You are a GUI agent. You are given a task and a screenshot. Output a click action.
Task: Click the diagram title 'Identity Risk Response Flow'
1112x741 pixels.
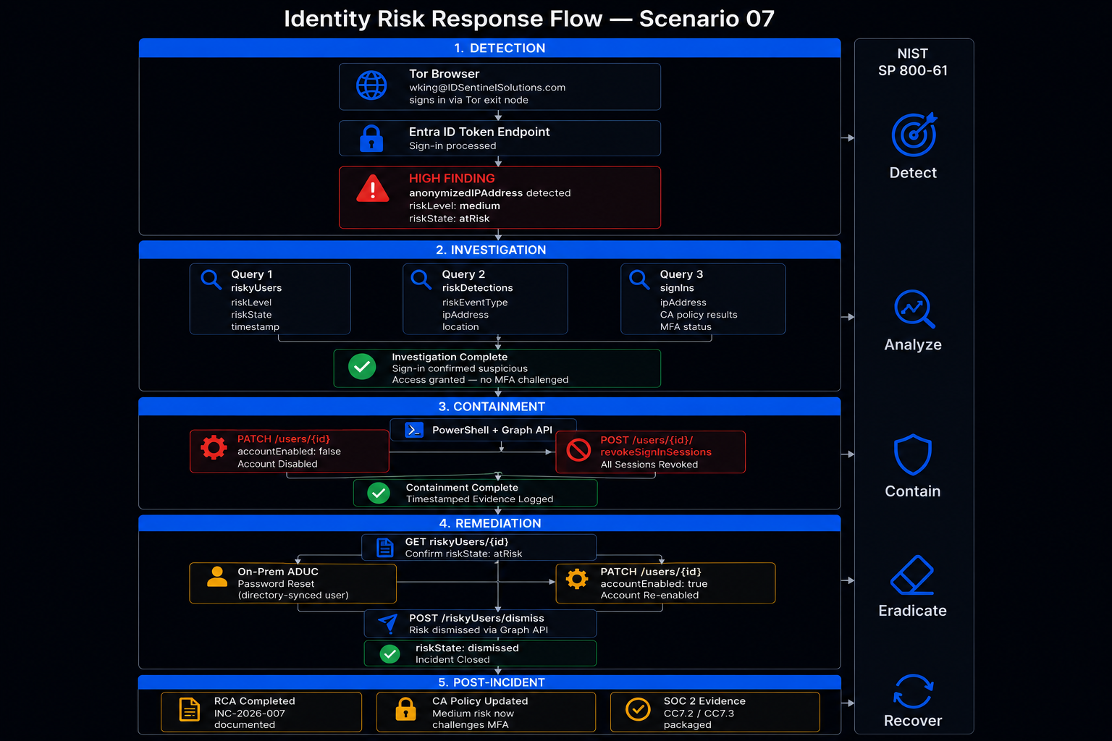[x=443, y=18]
